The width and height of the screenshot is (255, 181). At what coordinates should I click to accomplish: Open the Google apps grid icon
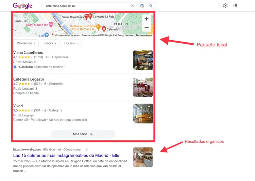click(235, 6)
